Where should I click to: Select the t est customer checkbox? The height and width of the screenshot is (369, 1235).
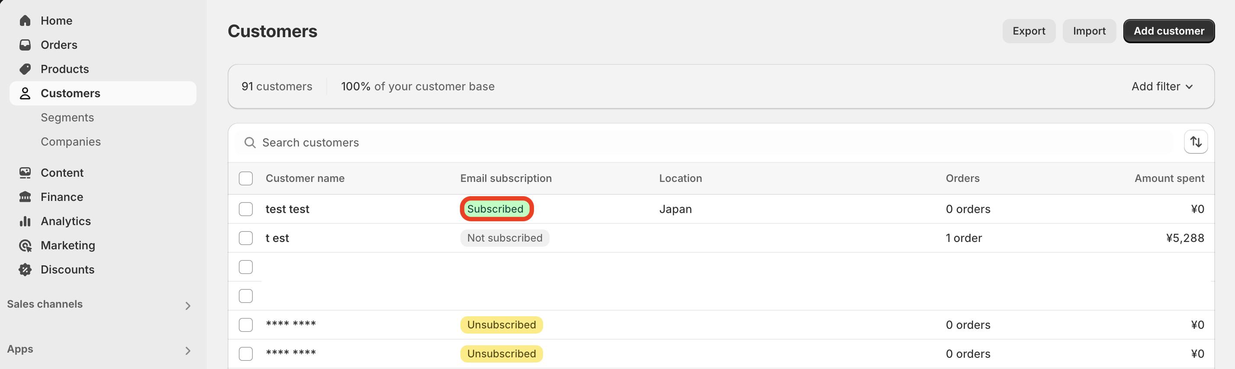click(x=246, y=238)
